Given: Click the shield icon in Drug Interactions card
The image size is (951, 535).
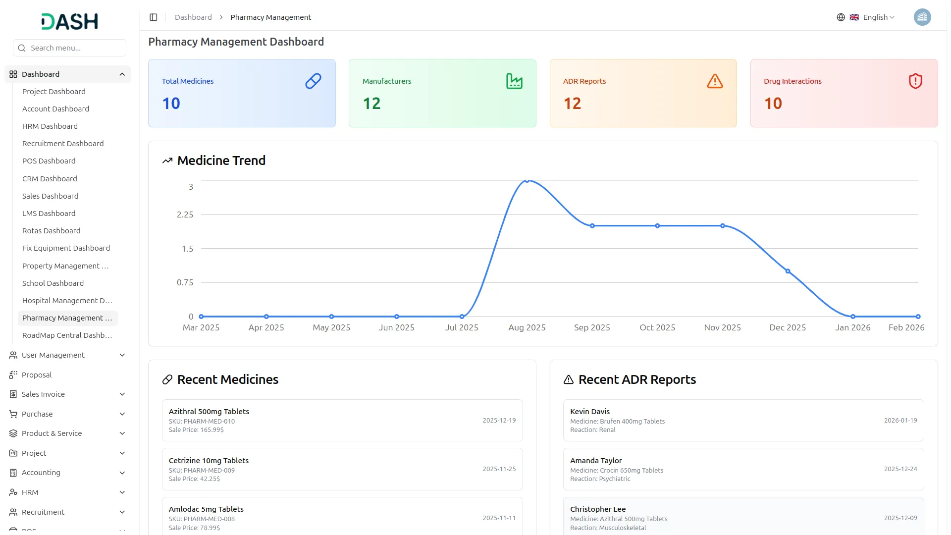Looking at the screenshot, I should point(915,81).
